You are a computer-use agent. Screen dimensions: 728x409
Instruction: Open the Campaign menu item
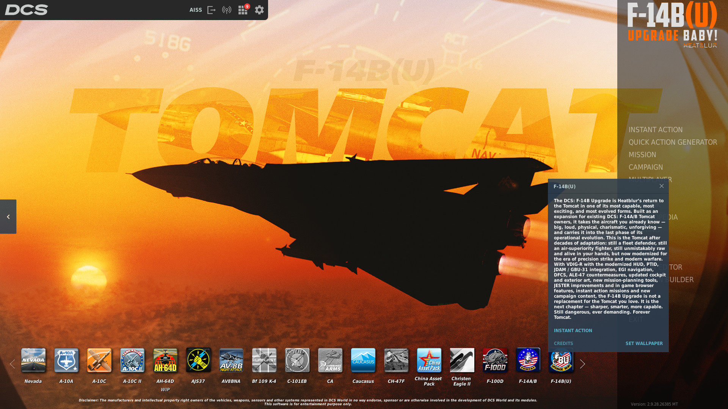click(646, 167)
